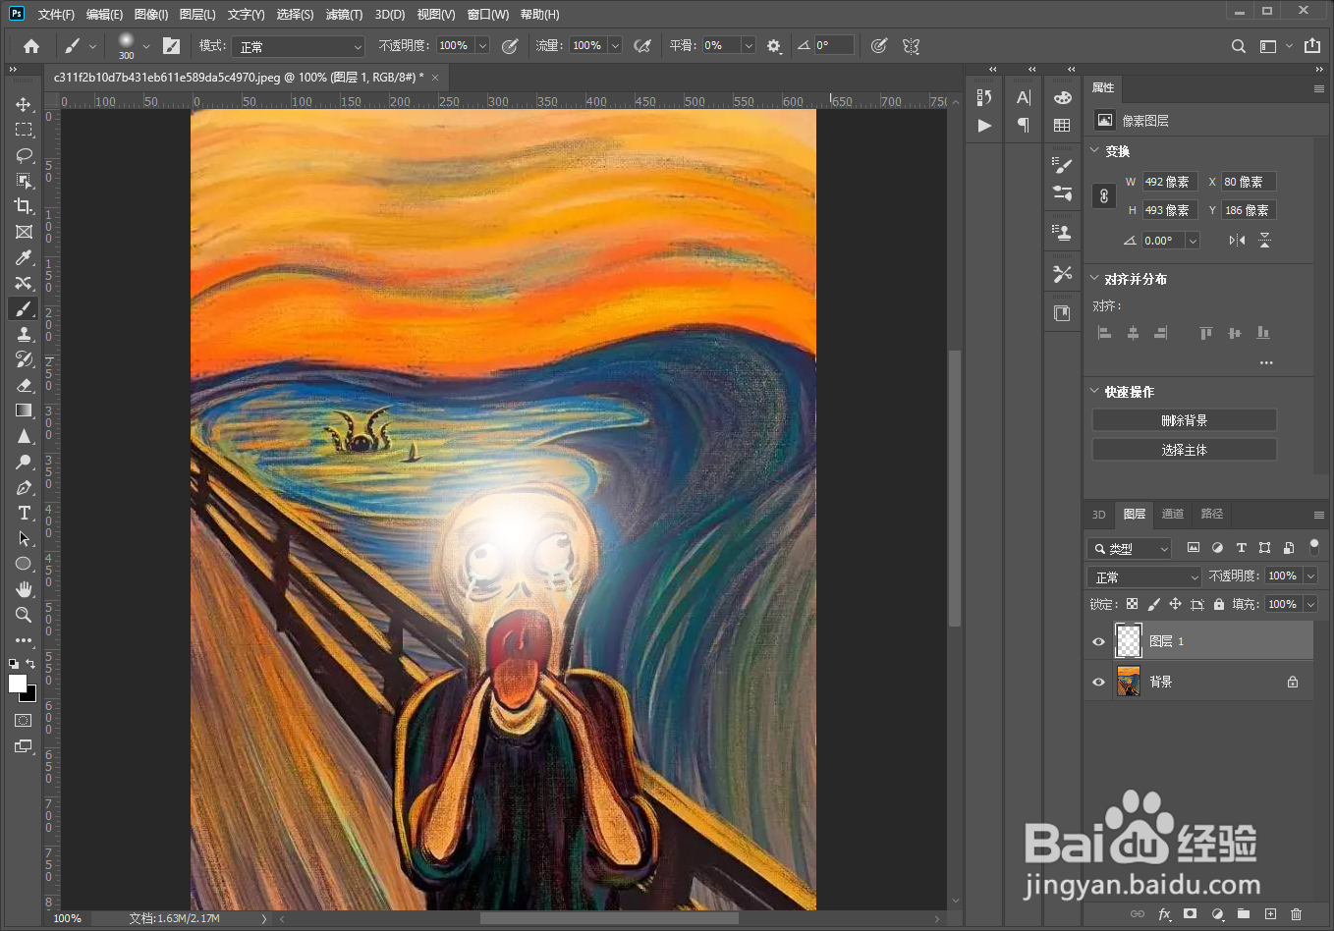Select the Eyedropper tool

[24, 257]
